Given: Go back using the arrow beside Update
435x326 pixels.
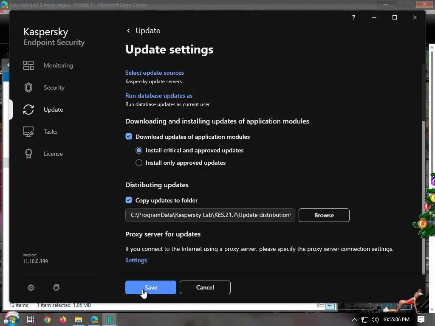Looking at the screenshot, I should click(x=128, y=31).
